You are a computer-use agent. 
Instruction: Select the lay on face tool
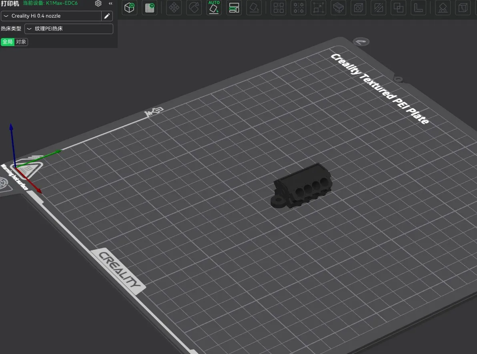254,8
